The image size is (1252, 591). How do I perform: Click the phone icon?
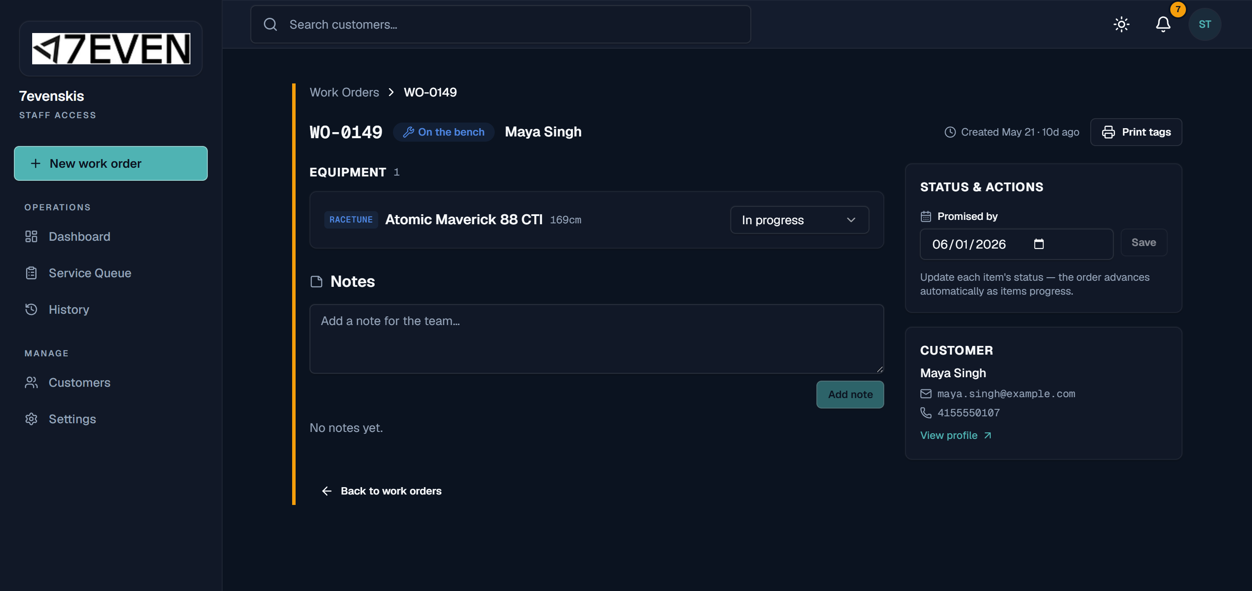click(x=926, y=413)
